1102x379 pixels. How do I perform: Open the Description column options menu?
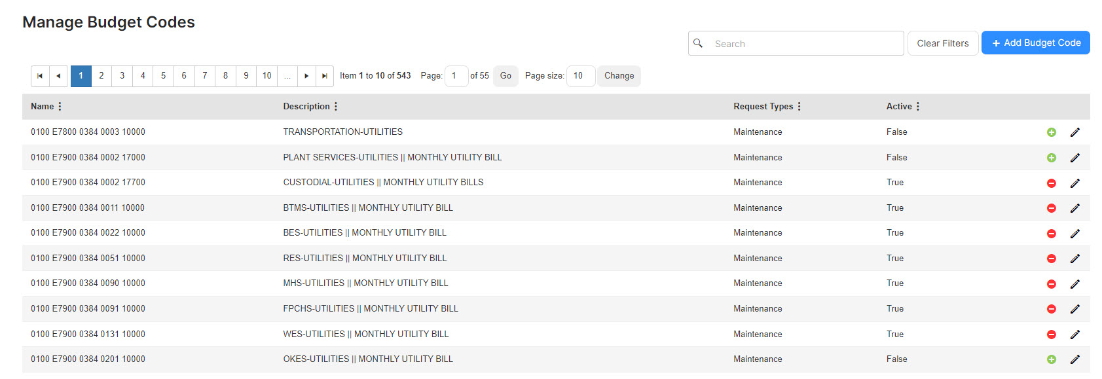click(336, 106)
